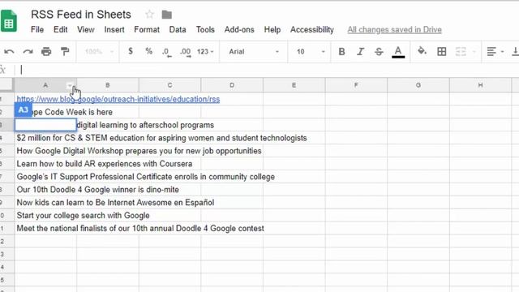Screen dimensions: 519x292
Task: Open the text color picker
Action: 398,52
